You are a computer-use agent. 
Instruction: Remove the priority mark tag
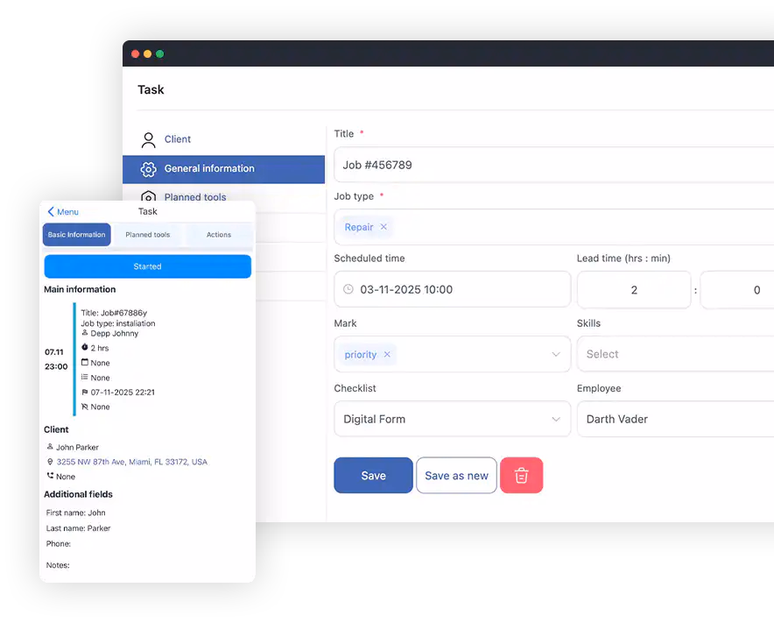(387, 355)
